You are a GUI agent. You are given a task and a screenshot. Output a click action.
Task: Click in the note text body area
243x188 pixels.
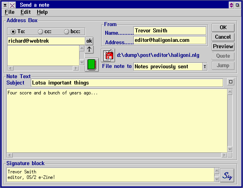point(117,120)
